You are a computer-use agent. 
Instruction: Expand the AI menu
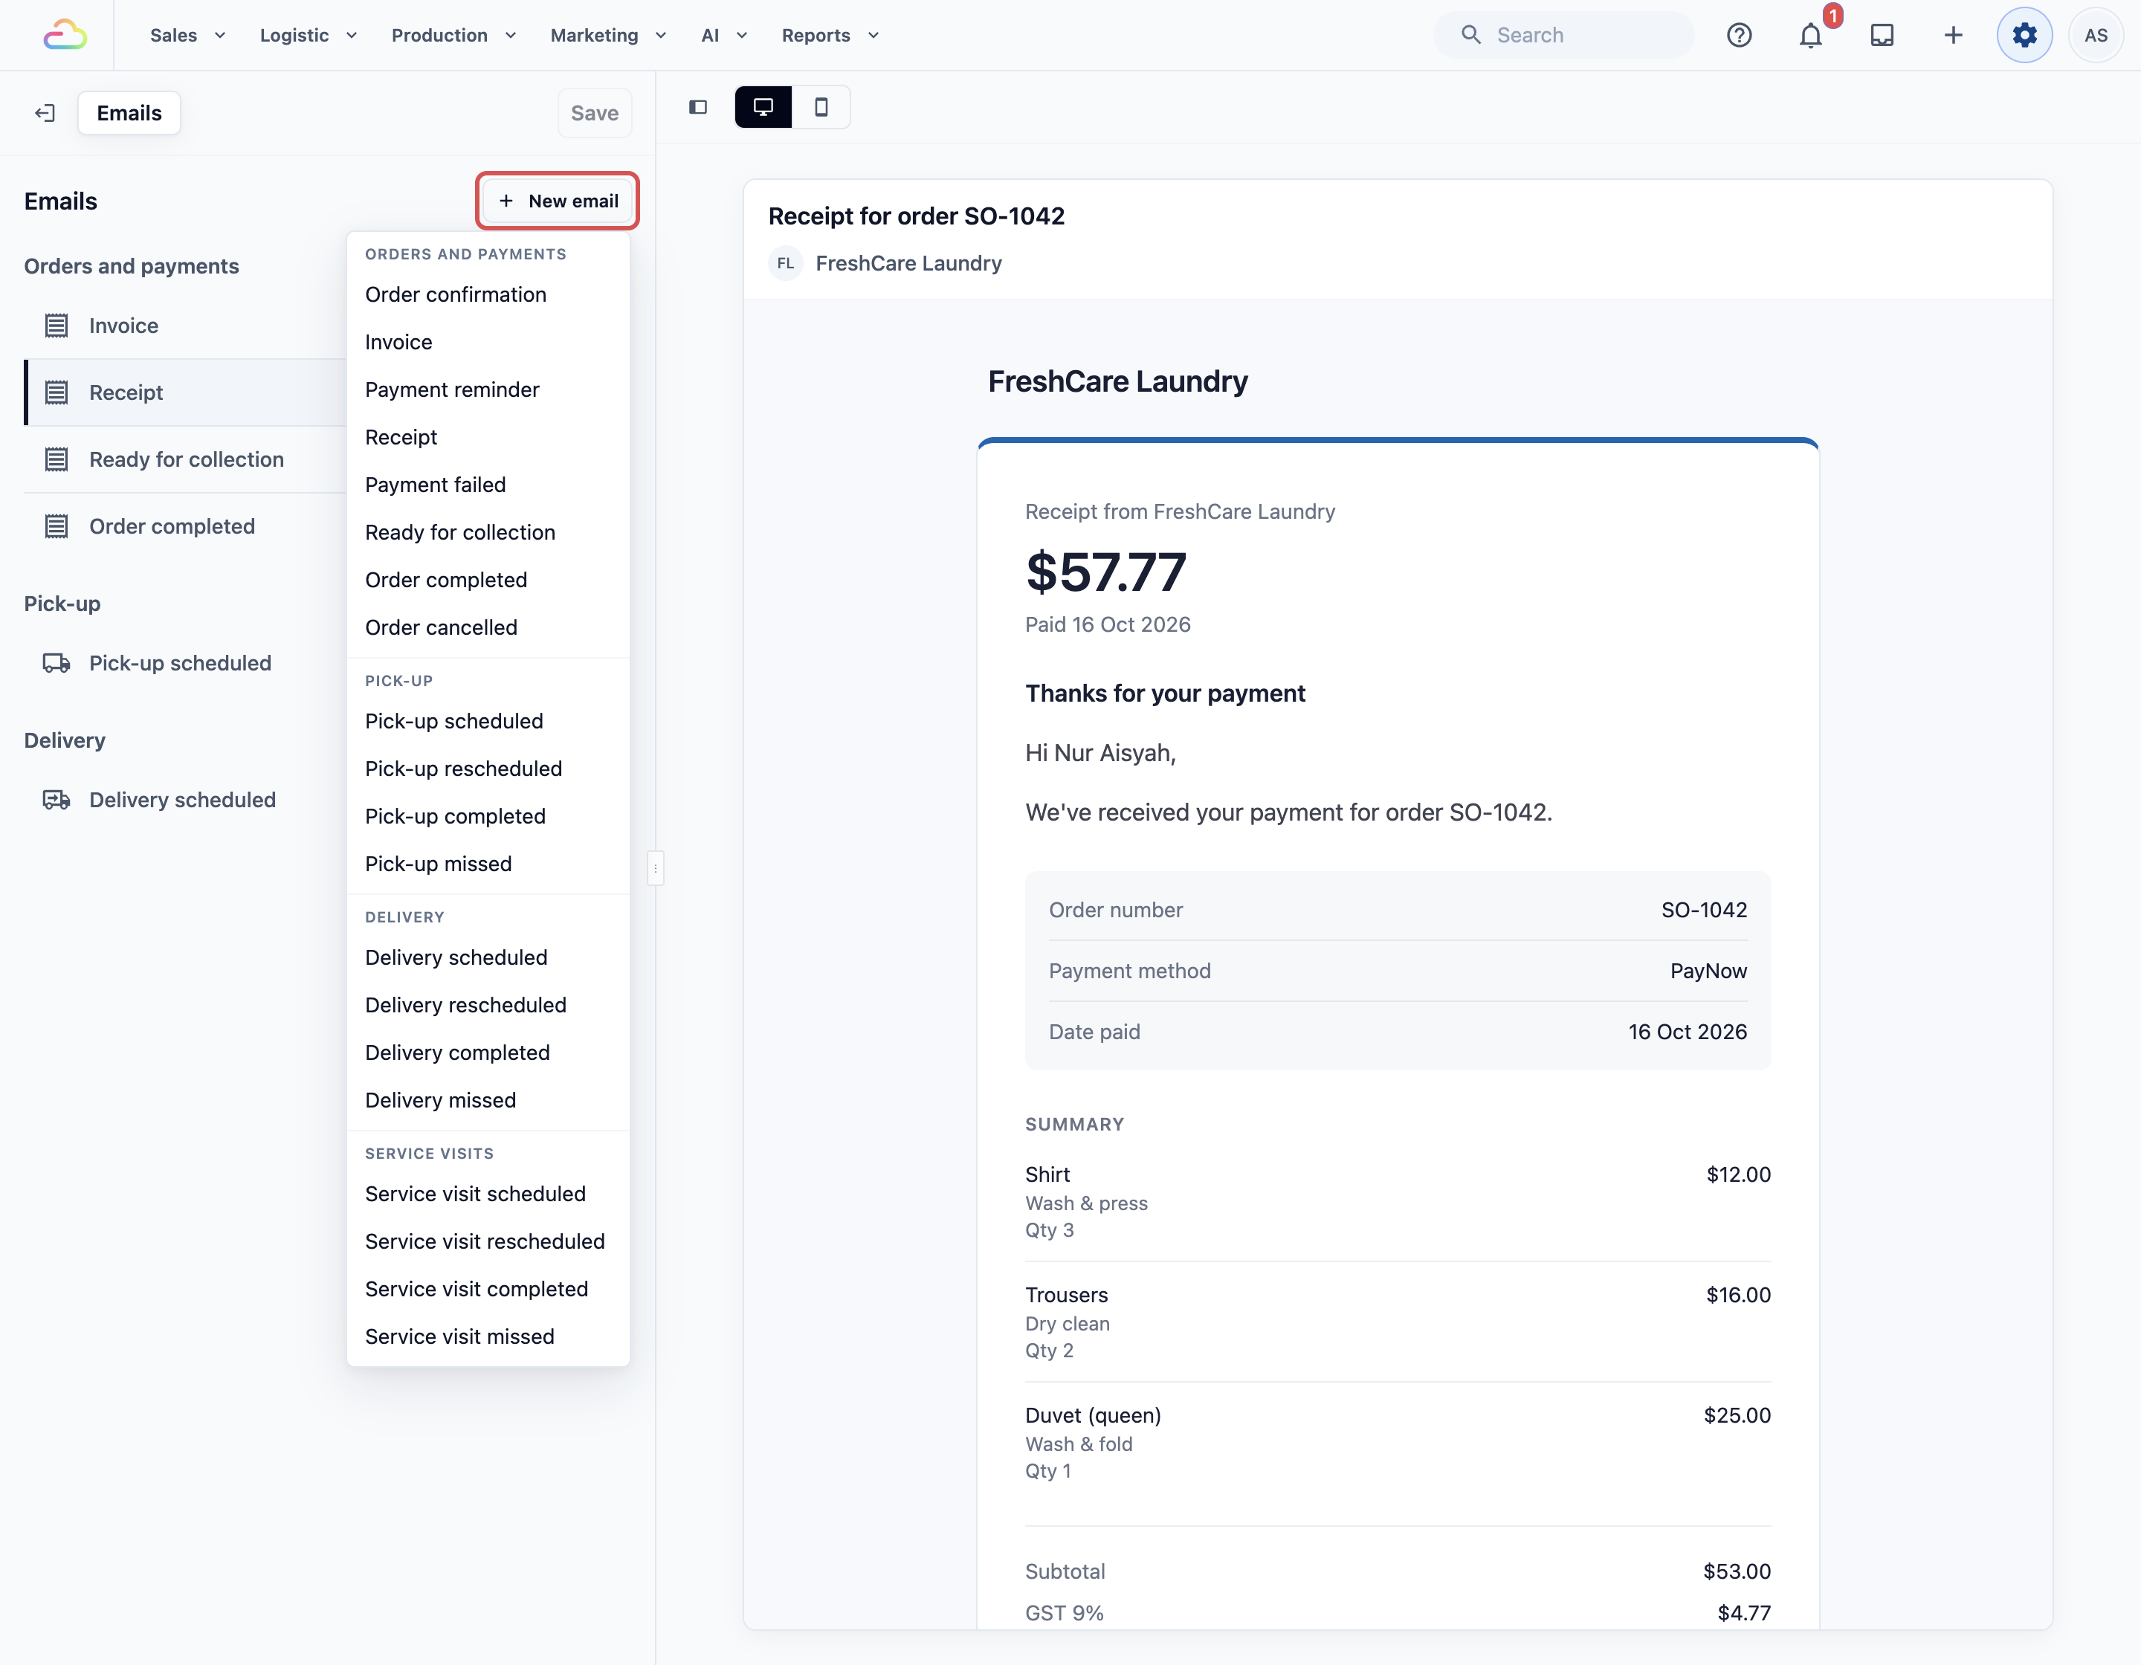723,35
